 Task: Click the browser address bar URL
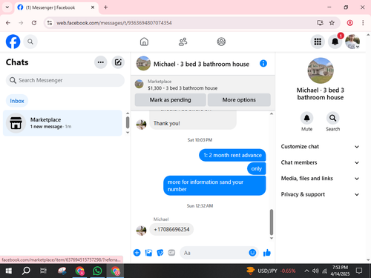(114, 23)
